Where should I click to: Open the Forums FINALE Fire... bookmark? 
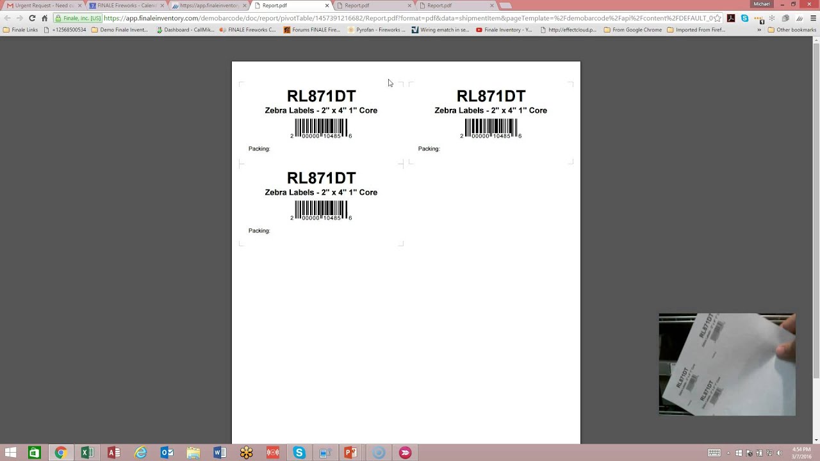[312, 29]
